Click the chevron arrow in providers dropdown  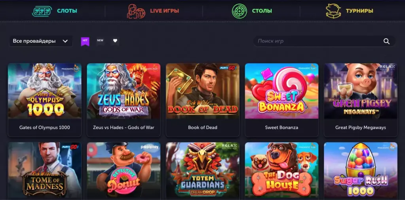[65, 41]
